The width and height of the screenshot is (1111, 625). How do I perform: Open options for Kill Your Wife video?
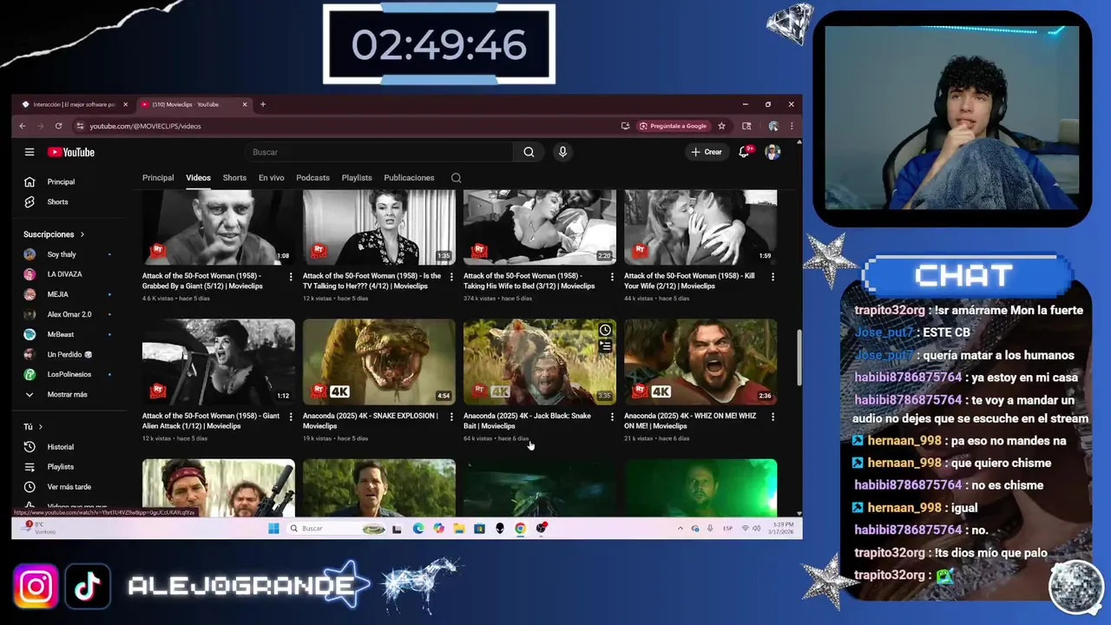pyautogui.click(x=772, y=277)
